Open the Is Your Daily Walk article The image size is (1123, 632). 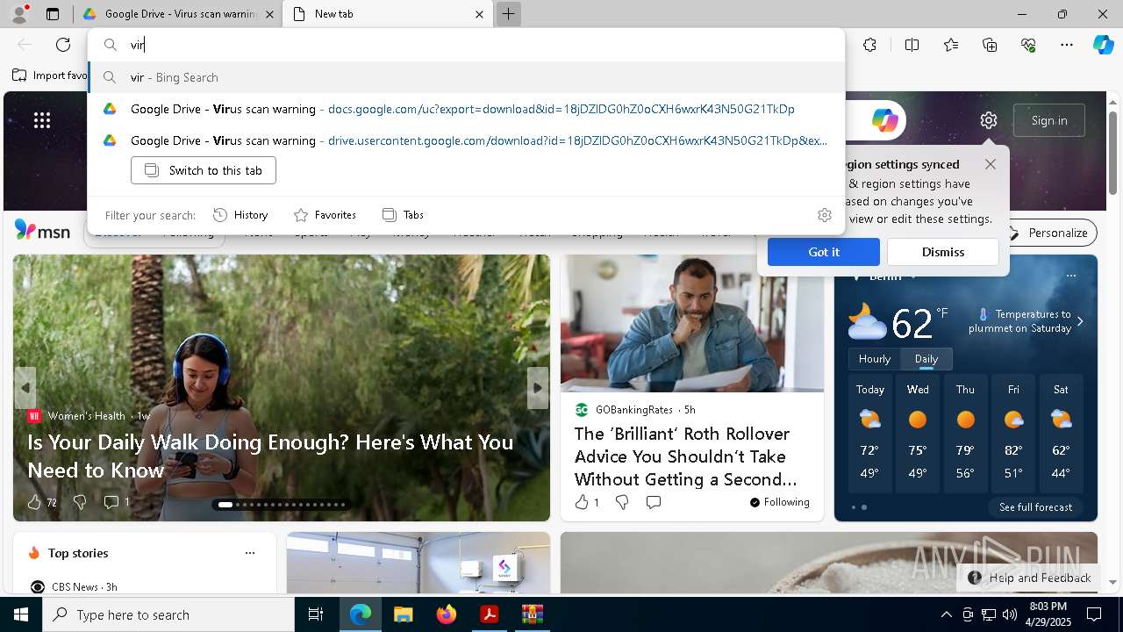(x=270, y=456)
